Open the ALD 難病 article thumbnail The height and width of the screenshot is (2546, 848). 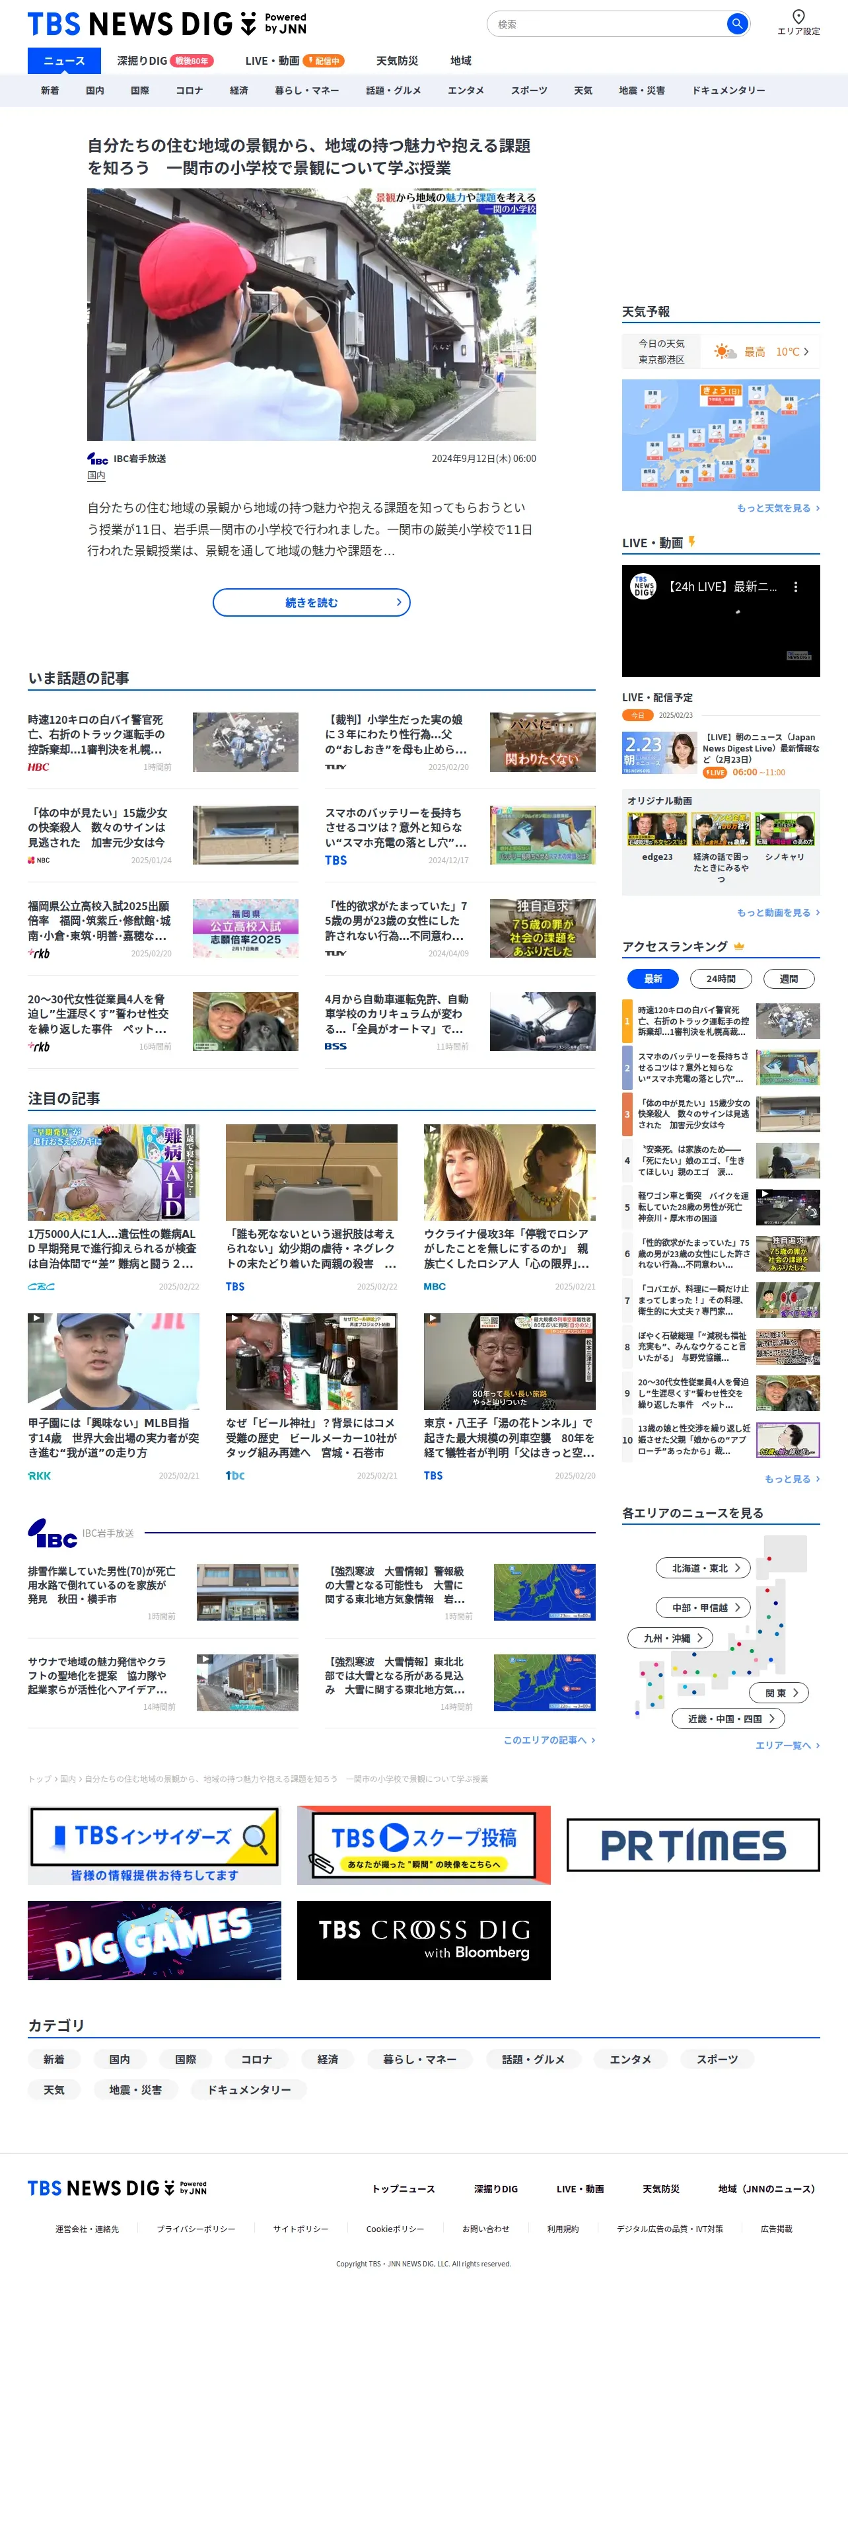point(114,1171)
